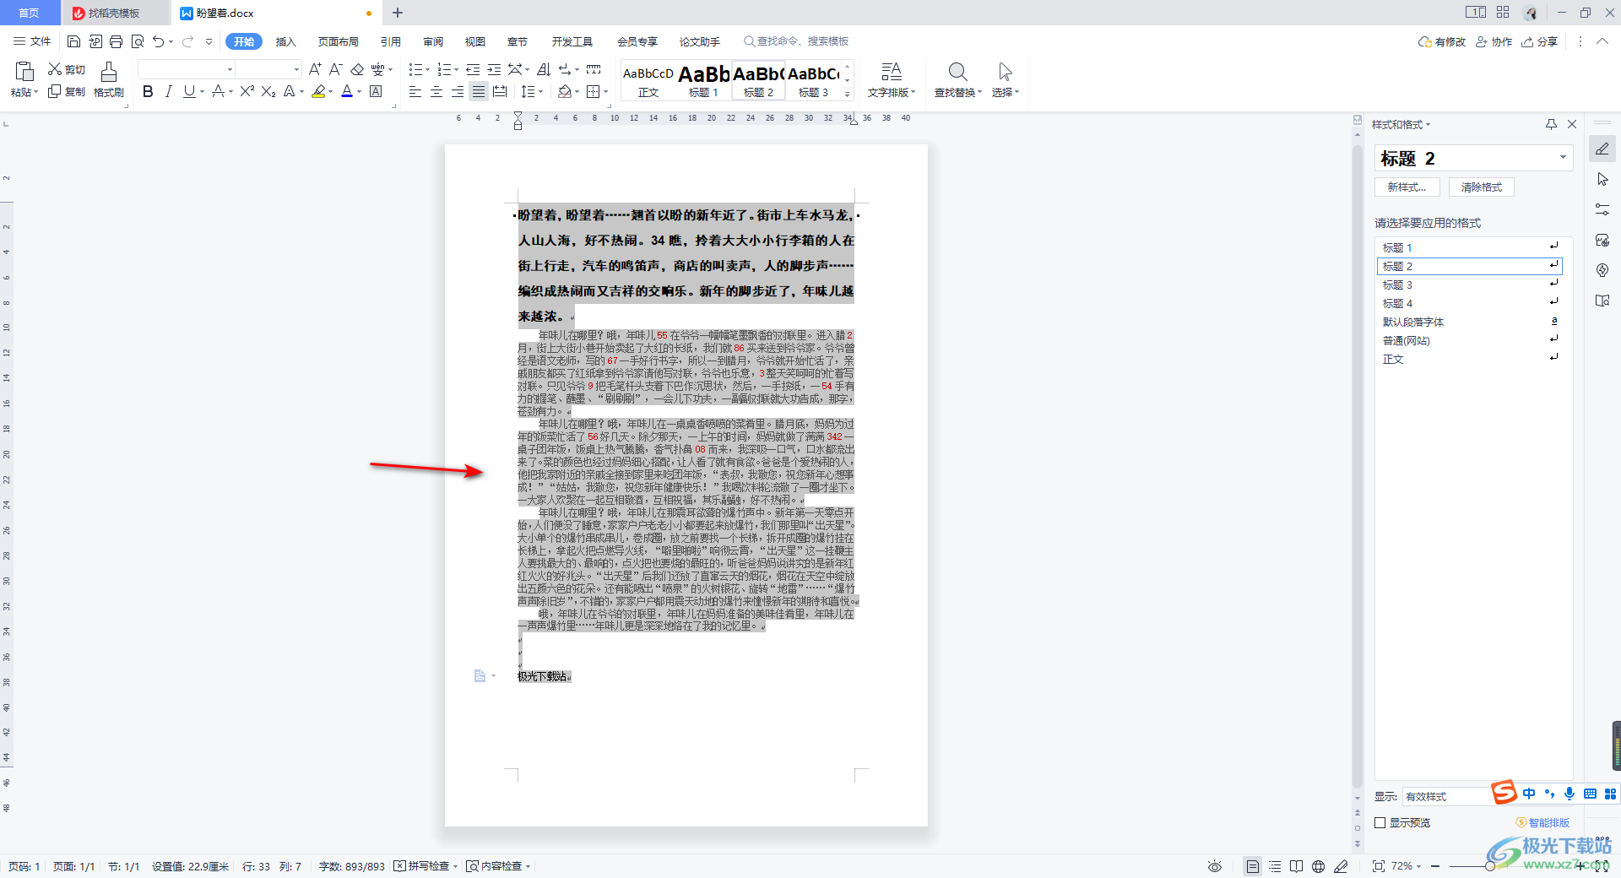1621x878 pixels.
Task: Click the character border icon
Action: (377, 91)
